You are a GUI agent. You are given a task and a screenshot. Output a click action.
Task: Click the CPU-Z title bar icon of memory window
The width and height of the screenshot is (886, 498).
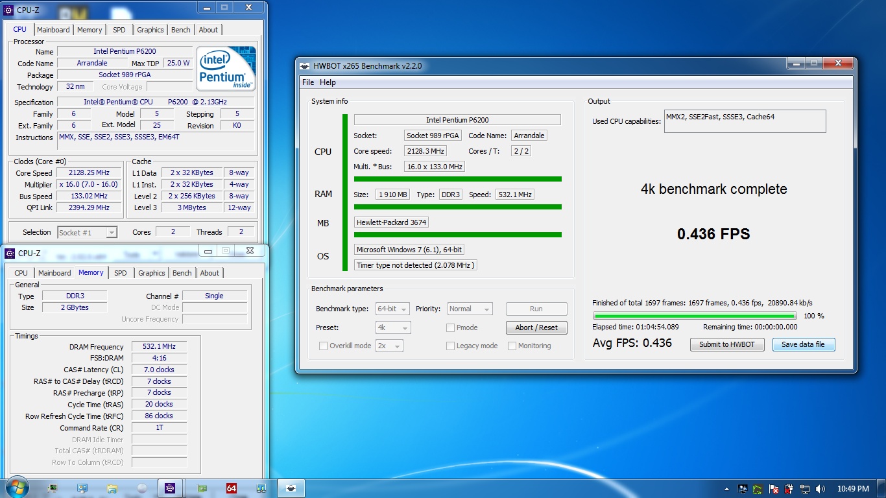coord(10,254)
